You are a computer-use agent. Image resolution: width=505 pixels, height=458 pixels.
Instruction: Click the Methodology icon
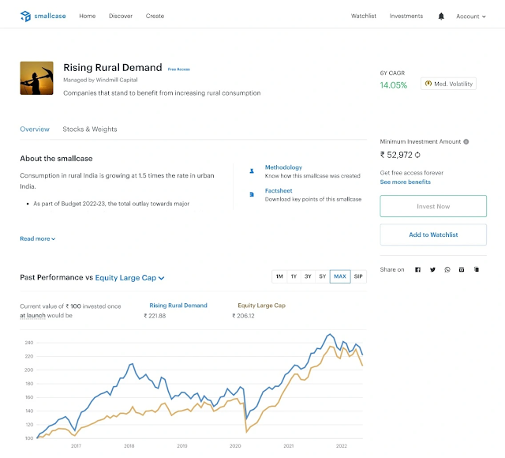(252, 171)
